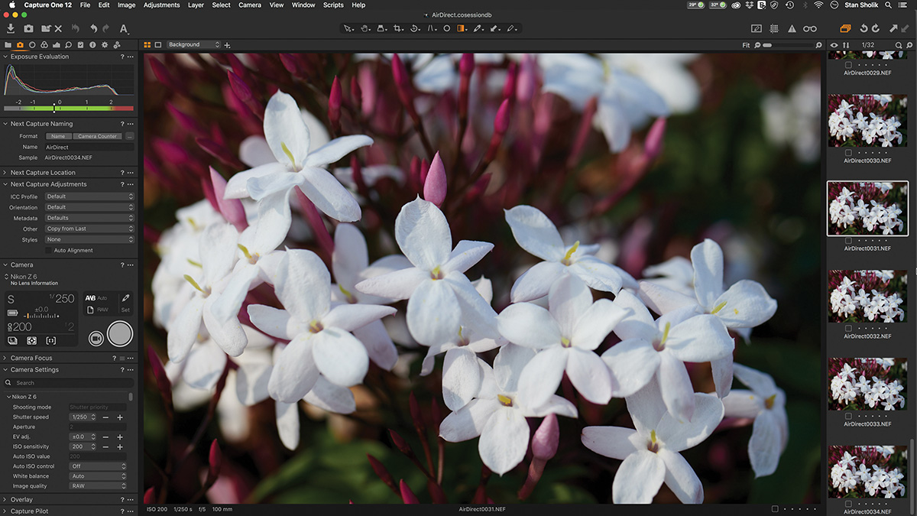Open the White balance Auto dropdown
The width and height of the screenshot is (917, 516).
[x=98, y=475]
